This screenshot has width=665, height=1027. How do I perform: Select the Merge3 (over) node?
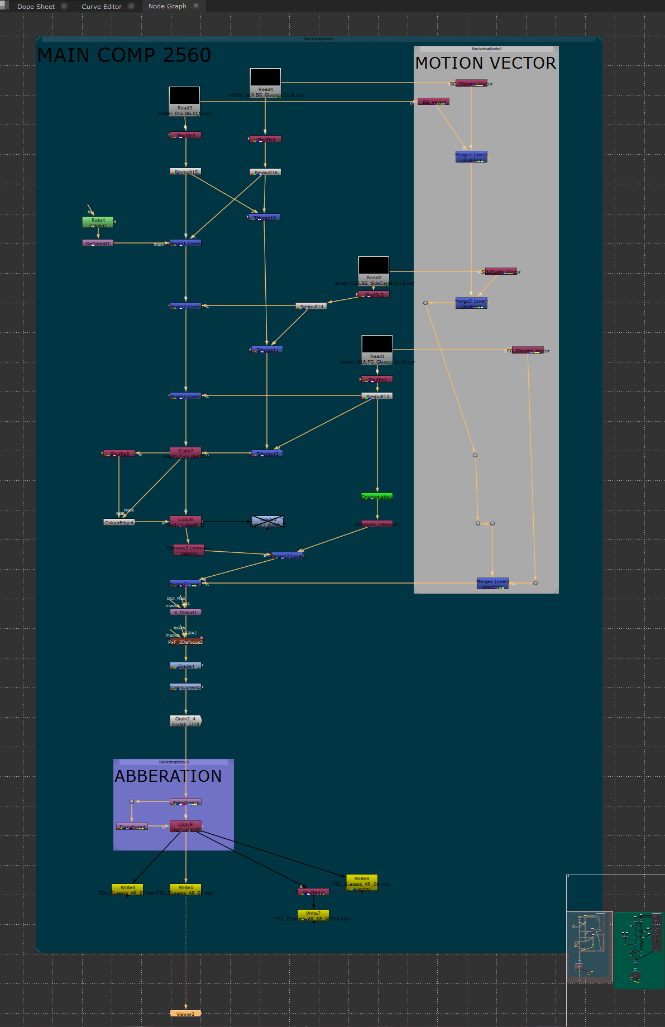coord(185,396)
